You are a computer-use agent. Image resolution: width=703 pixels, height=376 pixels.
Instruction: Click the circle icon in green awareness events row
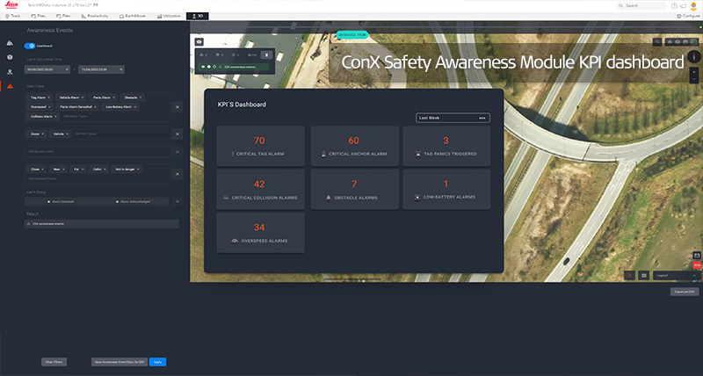coord(208,67)
